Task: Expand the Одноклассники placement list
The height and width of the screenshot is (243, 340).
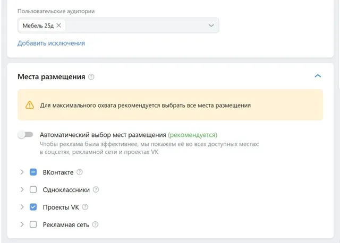Action: pyautogui.click(x=22, y=189)
